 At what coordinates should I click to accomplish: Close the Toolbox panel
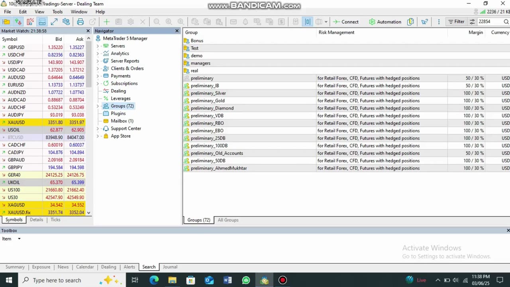point(508,230)
